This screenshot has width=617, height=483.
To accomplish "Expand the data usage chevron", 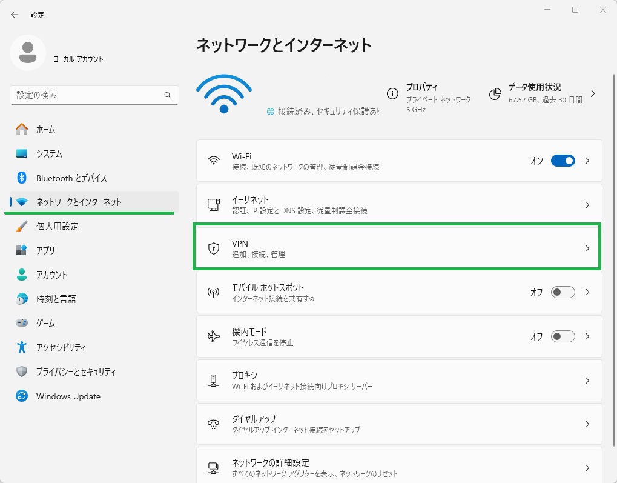I will pos(592,94).
